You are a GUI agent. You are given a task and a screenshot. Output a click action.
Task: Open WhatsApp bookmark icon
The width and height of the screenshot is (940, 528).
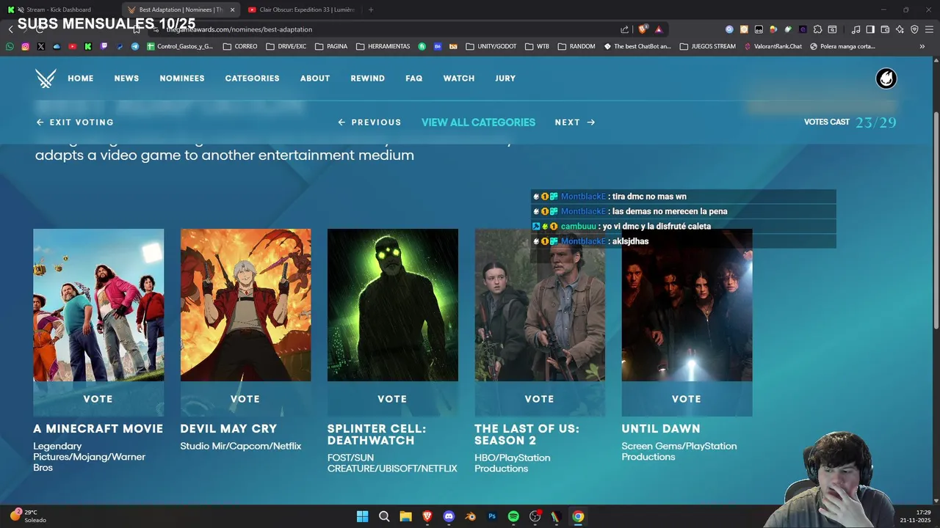point(10,46)
